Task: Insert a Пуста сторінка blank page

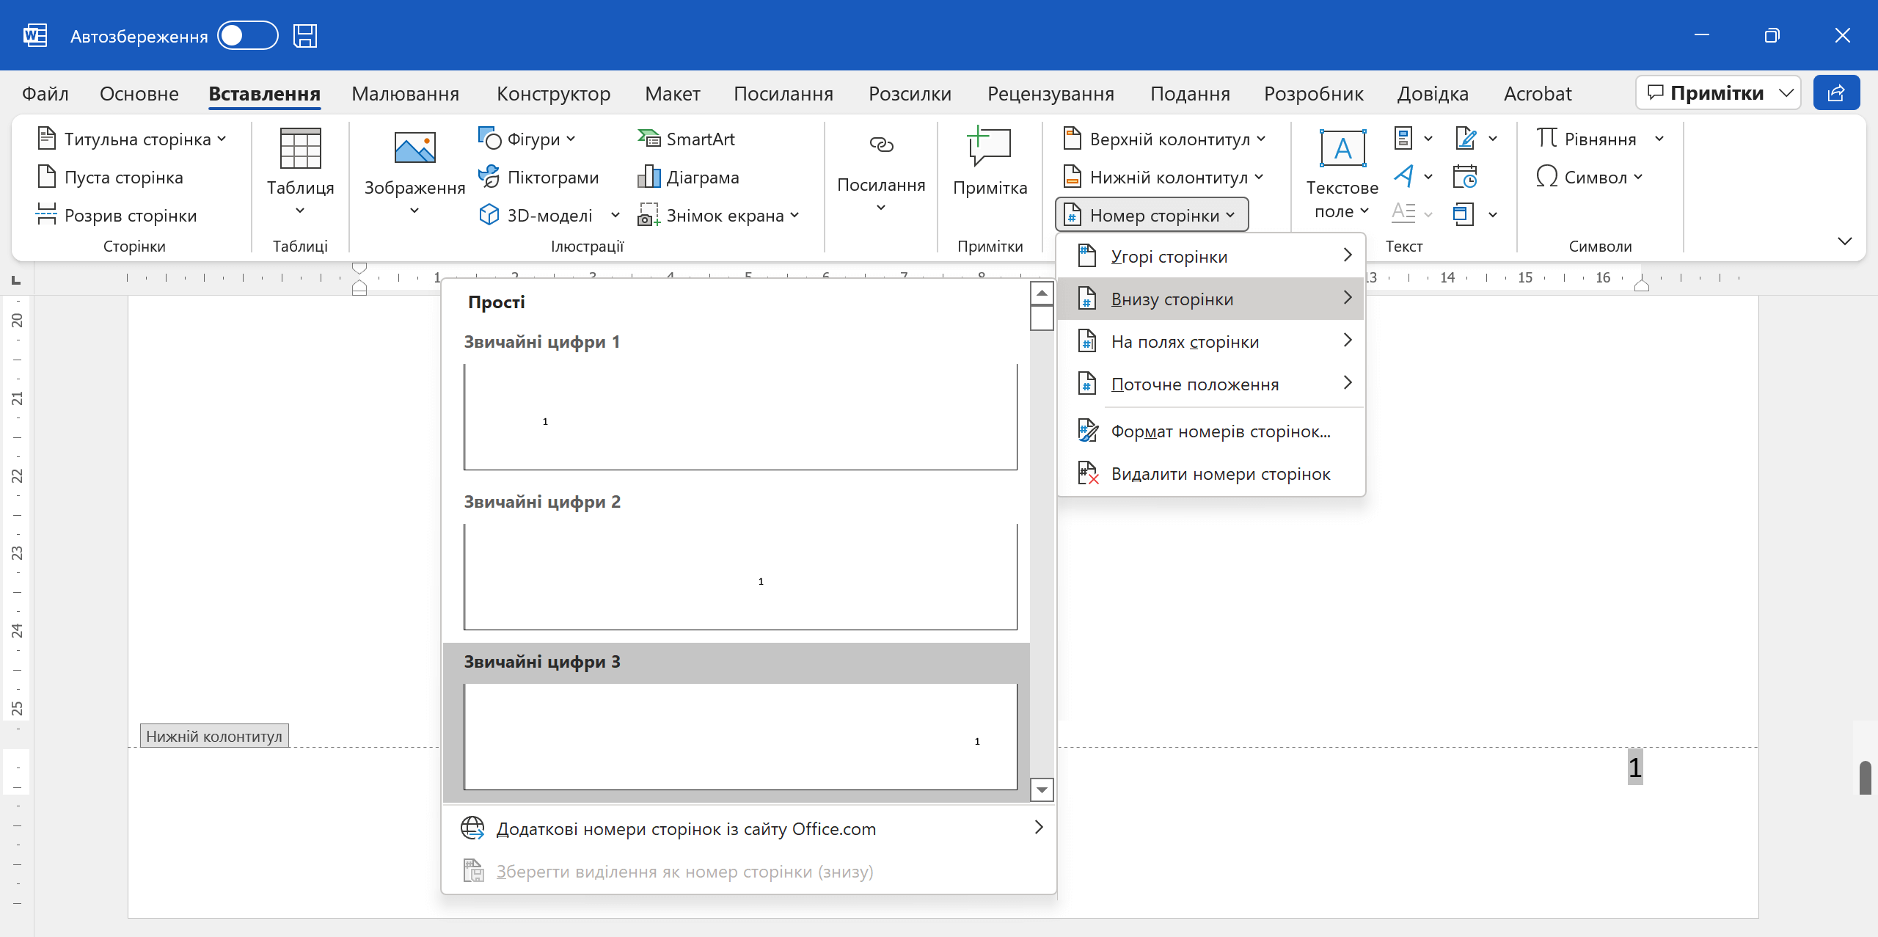Action: click(110, 177)
